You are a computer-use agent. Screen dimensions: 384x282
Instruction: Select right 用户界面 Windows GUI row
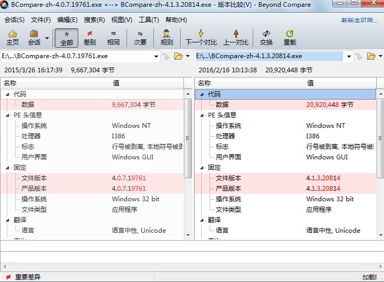(x=286, y=157)
